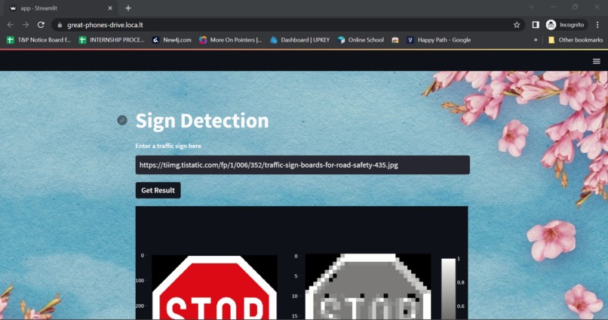Open a new browser tab
This screenshot has width=608, height=320.
pos(128,8)
